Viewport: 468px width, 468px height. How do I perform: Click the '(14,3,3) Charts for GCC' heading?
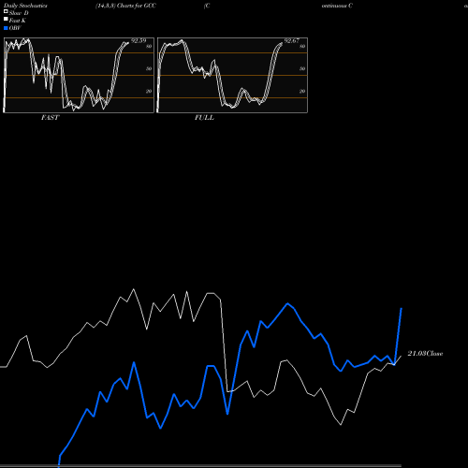coord(125,6)
